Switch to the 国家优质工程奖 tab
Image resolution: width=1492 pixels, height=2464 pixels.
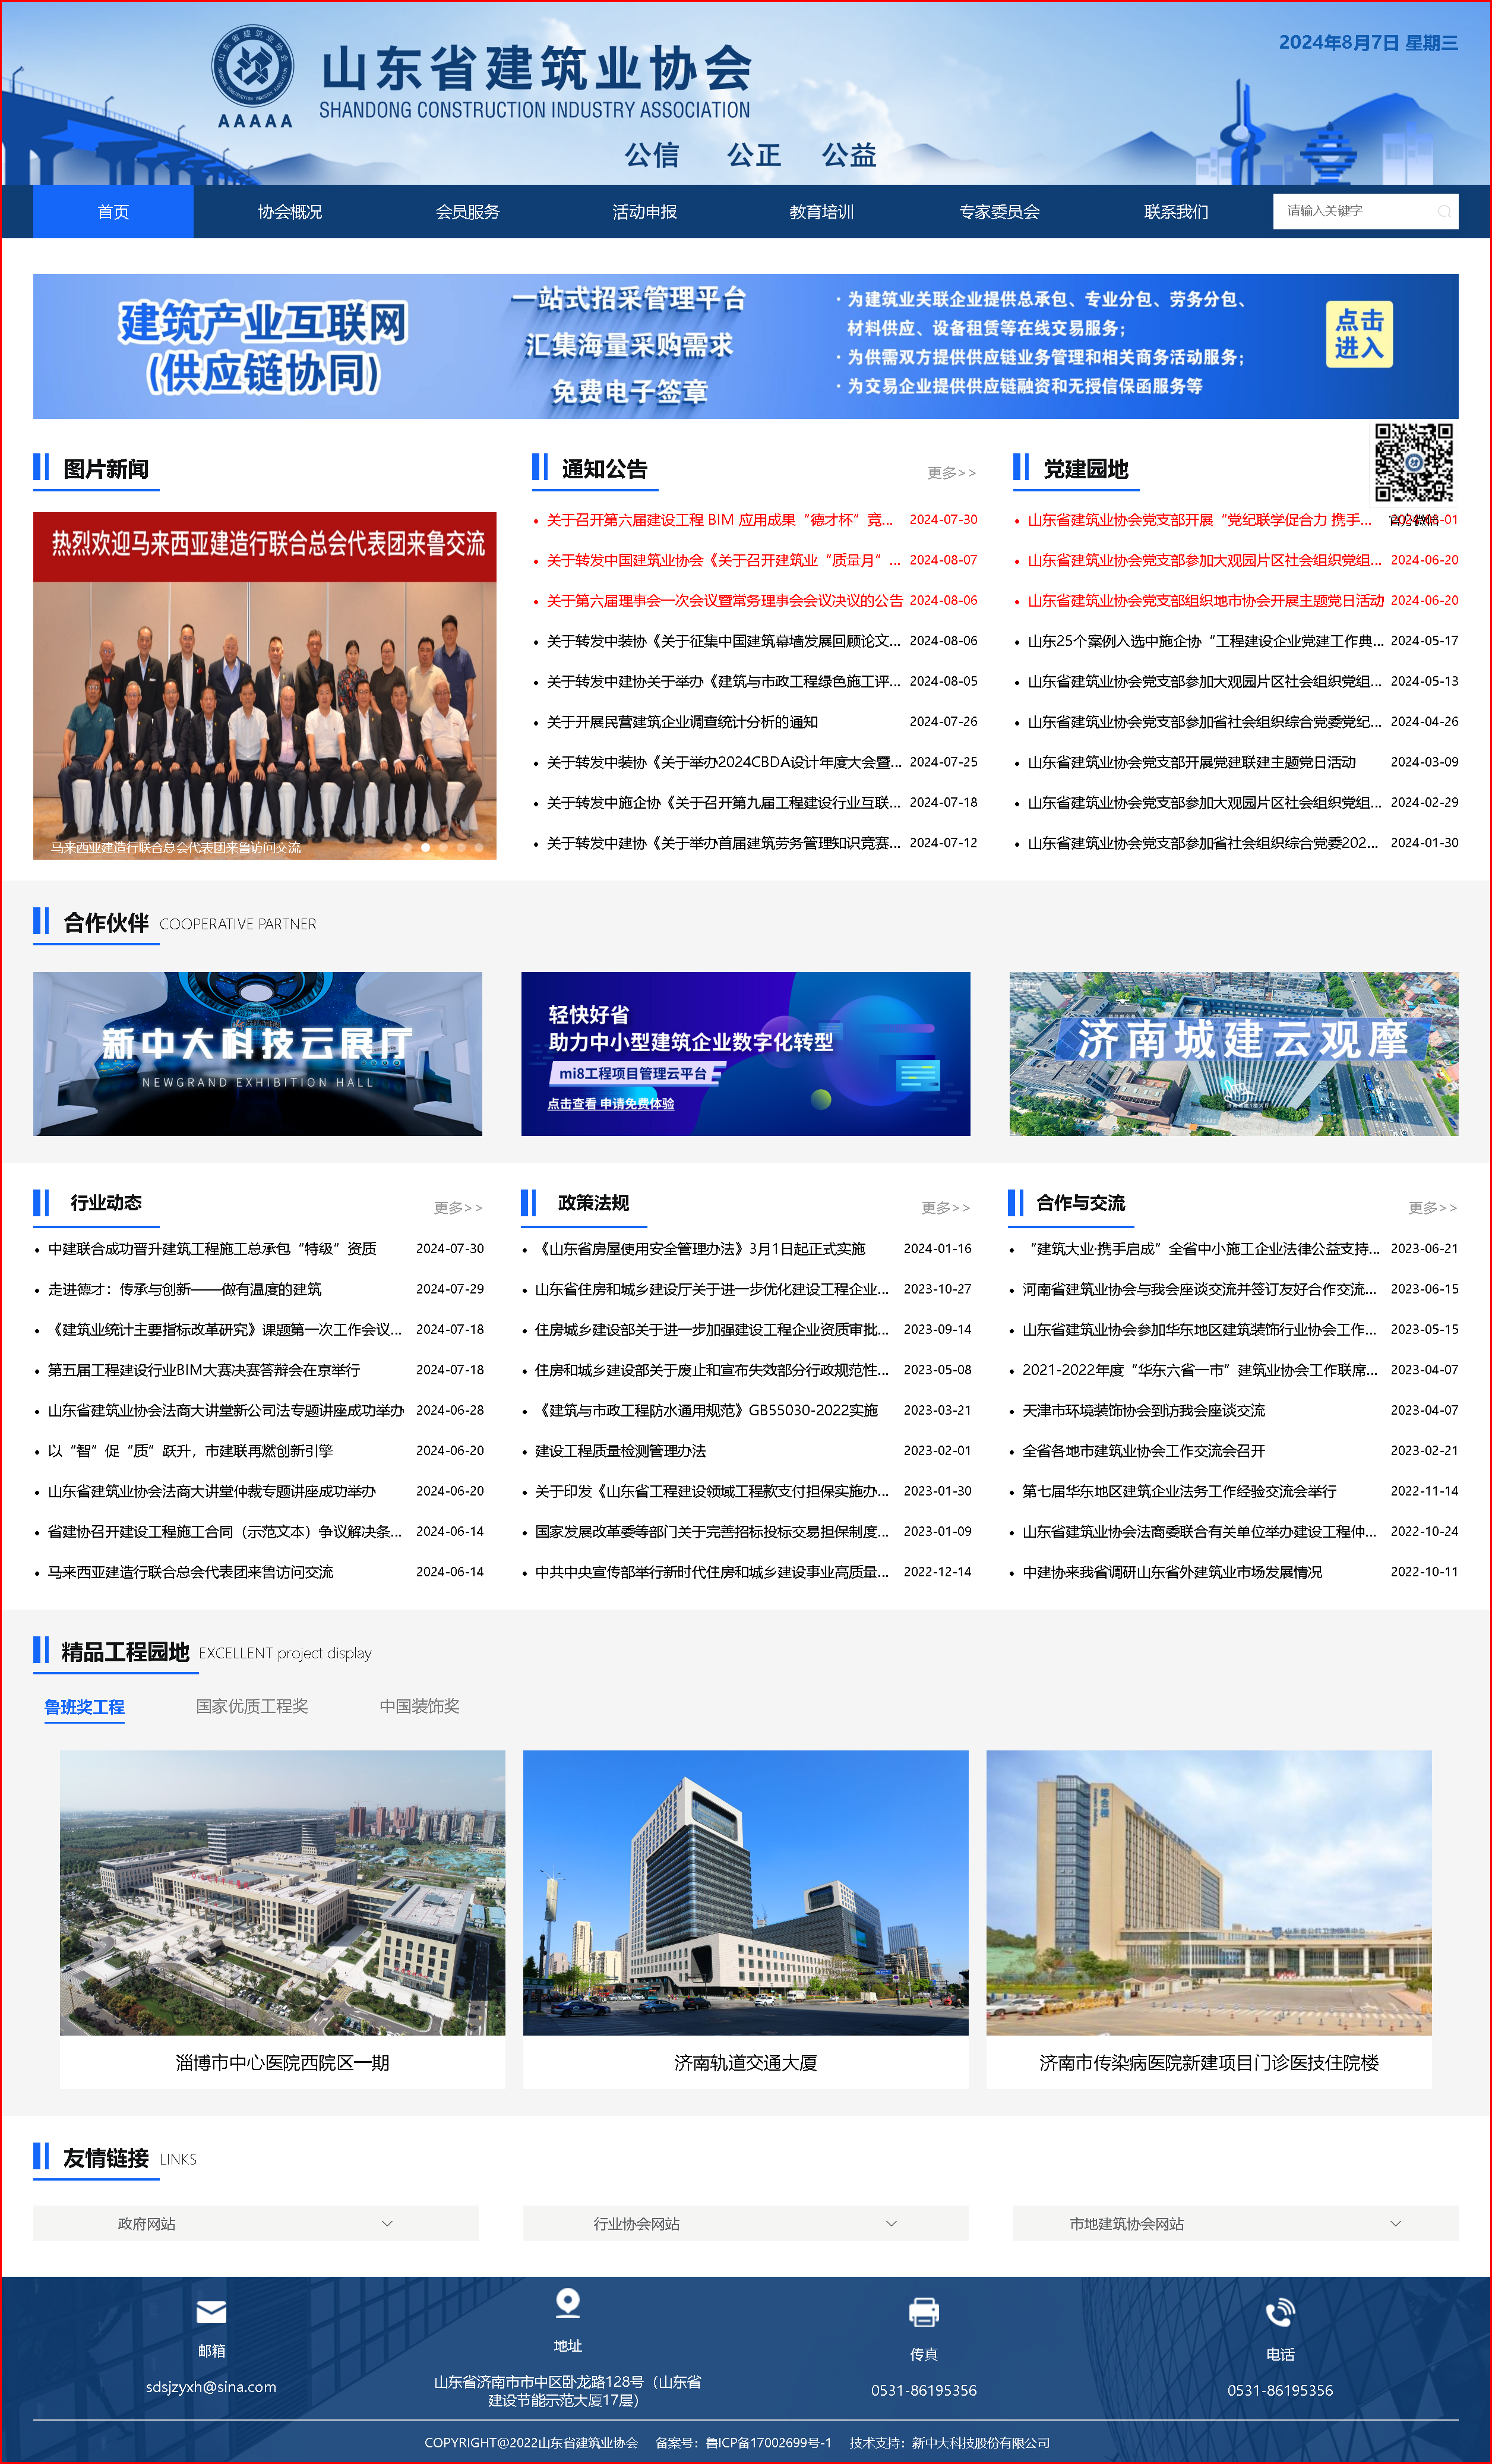252,1706
